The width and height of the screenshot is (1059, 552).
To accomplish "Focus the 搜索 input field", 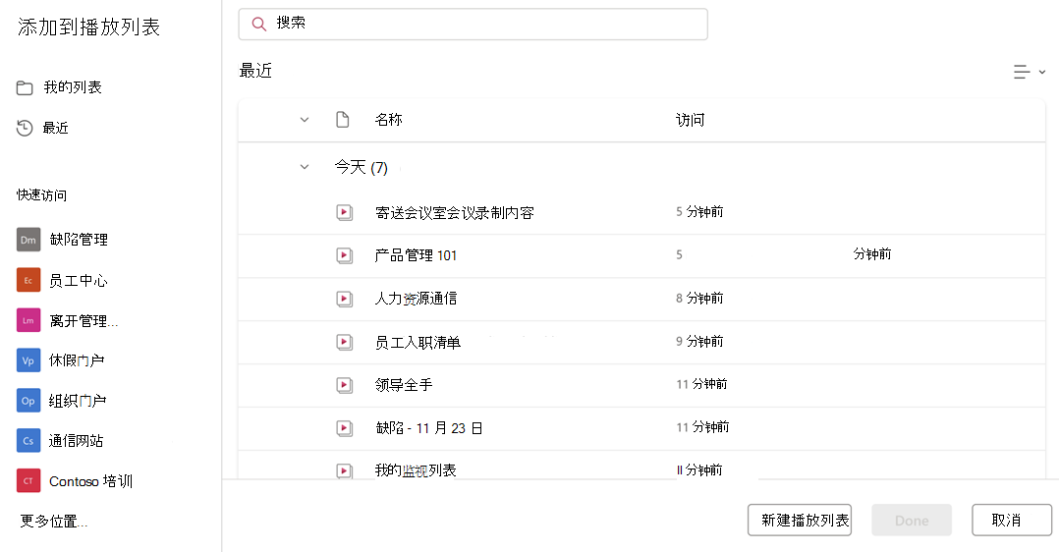I will [x=473, y=25].
